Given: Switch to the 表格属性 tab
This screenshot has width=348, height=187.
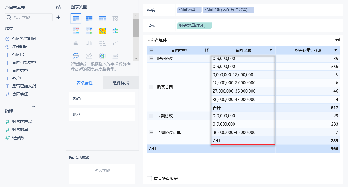Looking at the screenshot, I should pyautogui.click(x=84, y=83).
